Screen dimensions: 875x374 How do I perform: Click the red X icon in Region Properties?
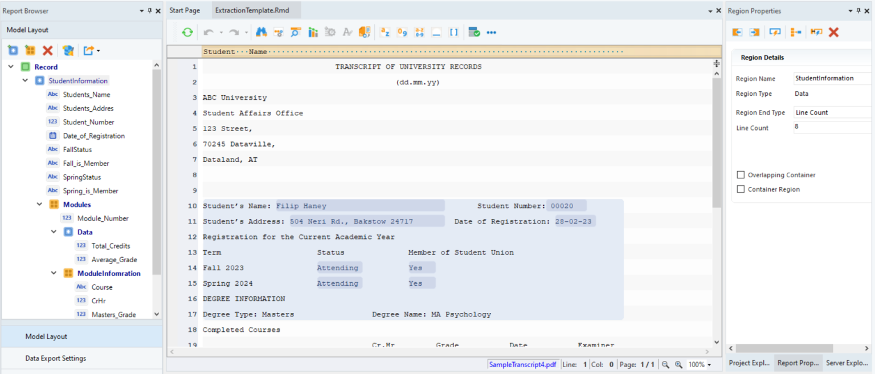pos(833,32)
